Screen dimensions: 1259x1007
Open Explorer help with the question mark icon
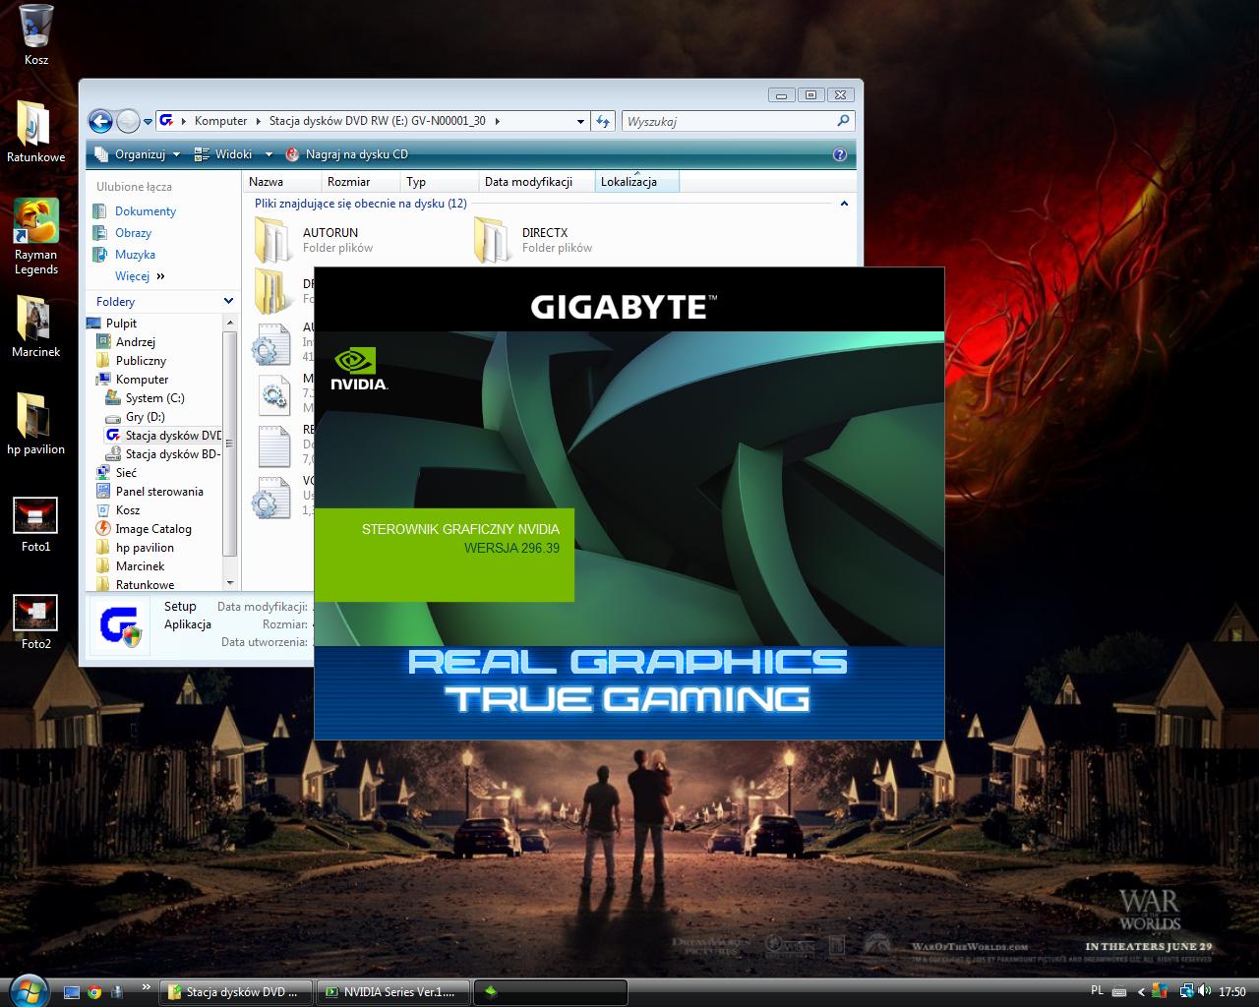click(840, 154)
